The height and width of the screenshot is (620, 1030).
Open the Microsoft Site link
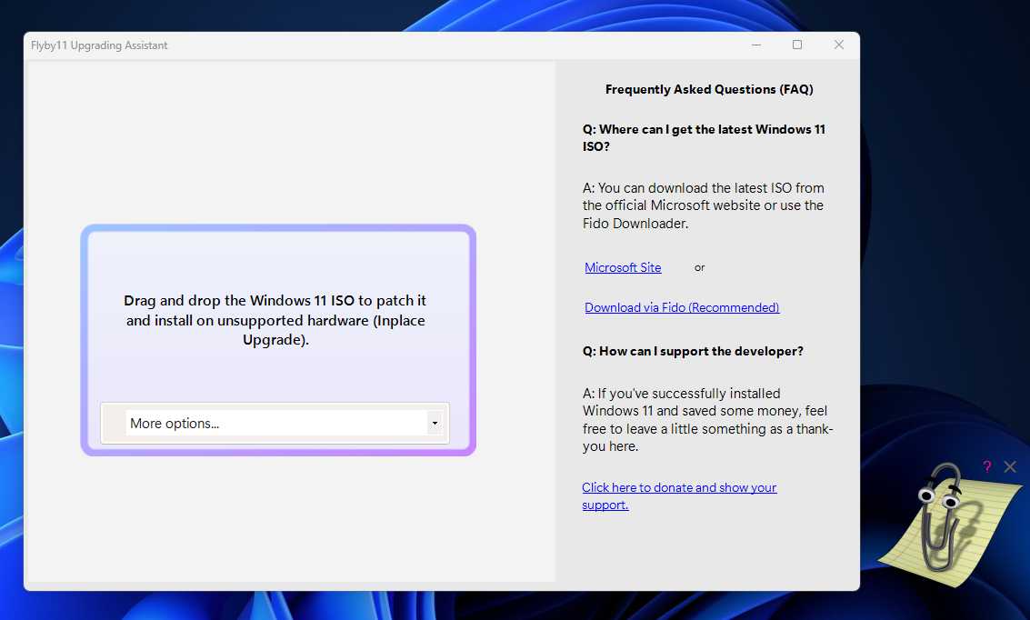click(x=623, y=267)
